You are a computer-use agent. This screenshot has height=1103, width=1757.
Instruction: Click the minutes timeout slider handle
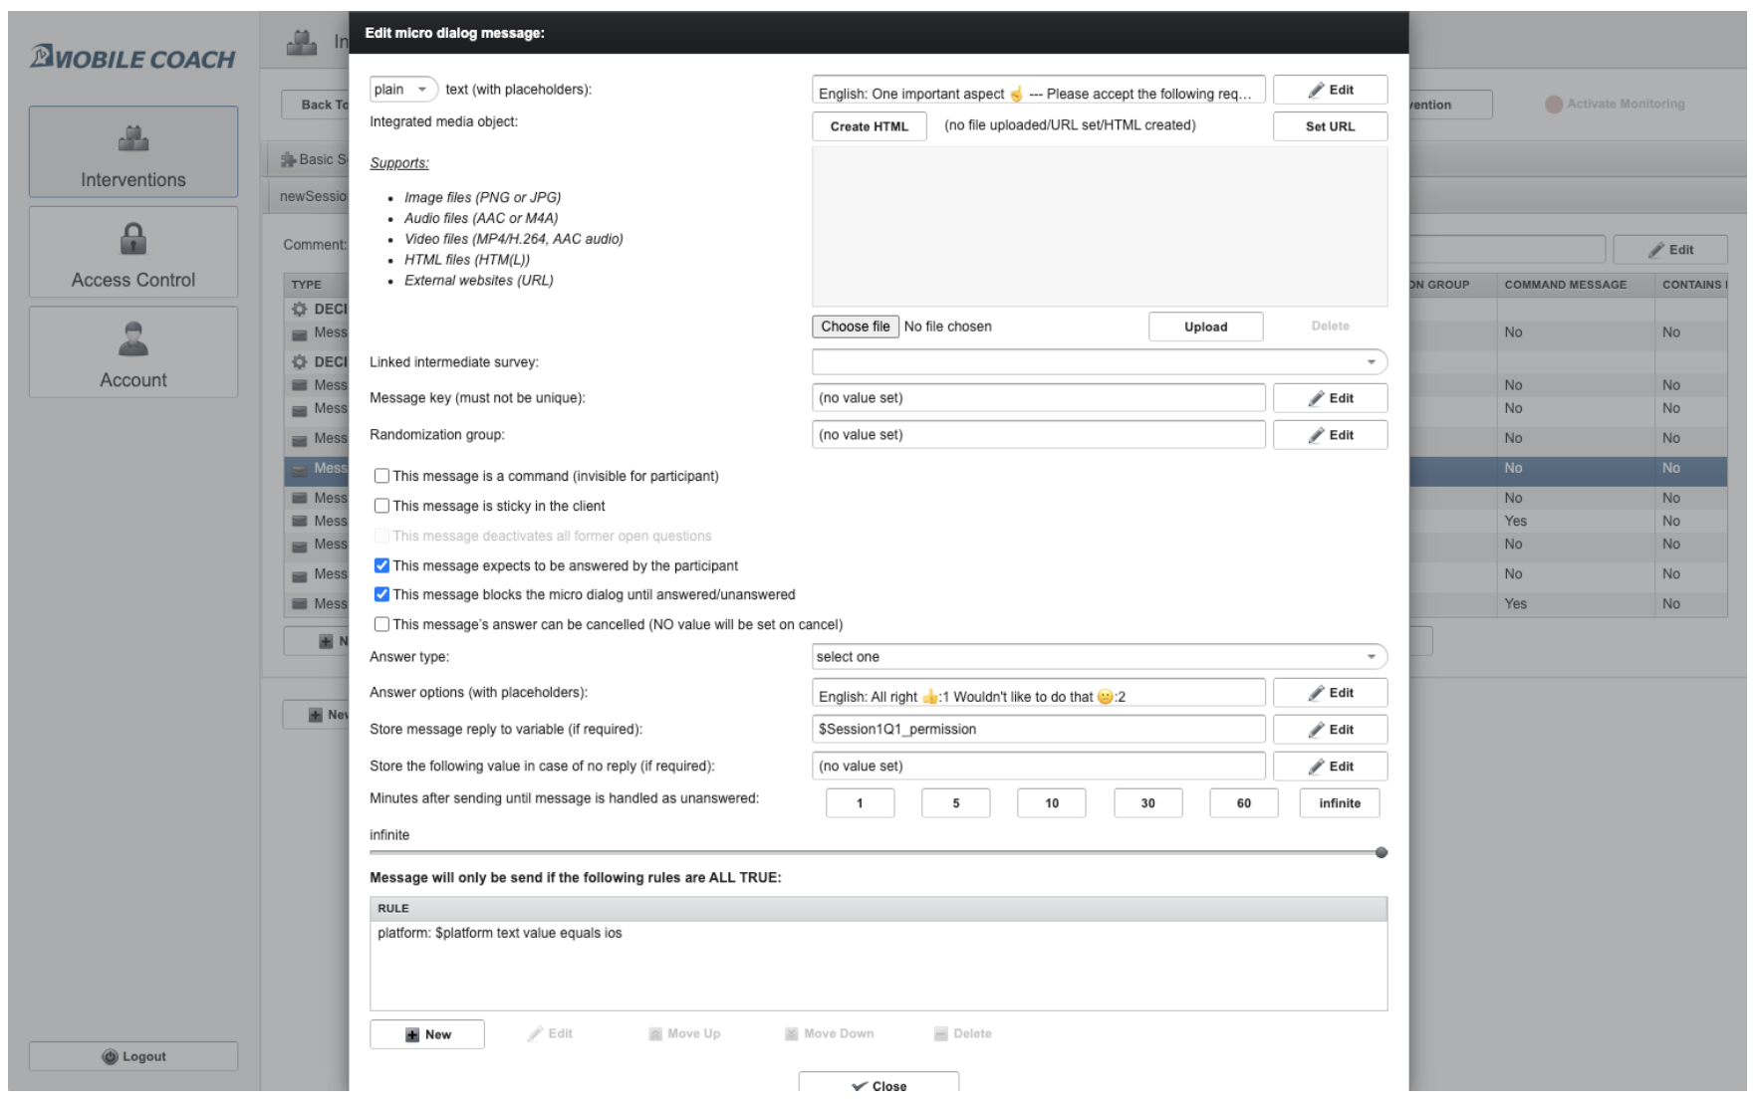[x=1380, y=852]
